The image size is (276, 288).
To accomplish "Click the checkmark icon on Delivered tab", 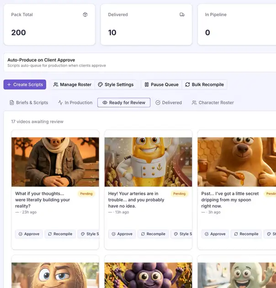I will (x=158, y=102).
